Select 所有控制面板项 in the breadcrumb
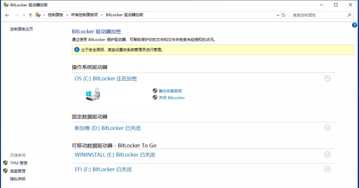359x188 pixels. (x=84, y=15)
